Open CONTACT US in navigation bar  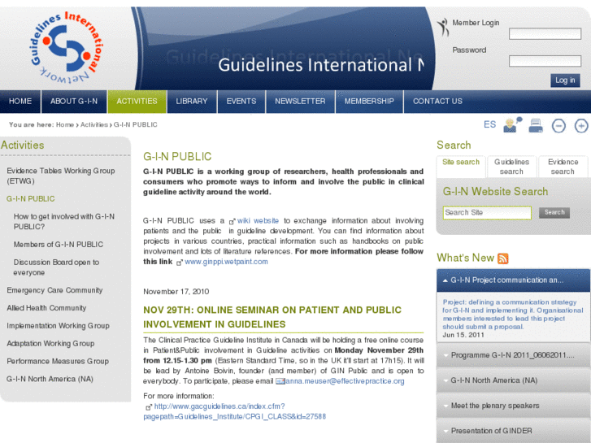pyautogui.click(x=437, y=102)
